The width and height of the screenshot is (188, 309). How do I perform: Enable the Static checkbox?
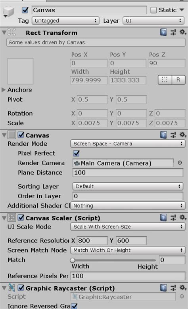point(153,10)
